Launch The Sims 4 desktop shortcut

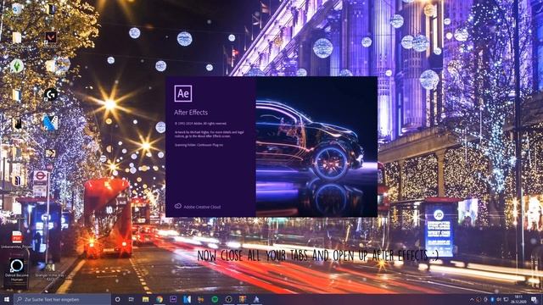(x=17, y=66)
